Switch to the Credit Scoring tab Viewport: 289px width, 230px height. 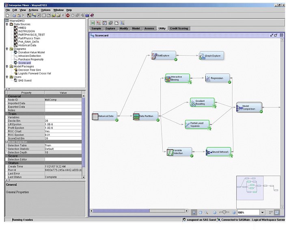179,28
